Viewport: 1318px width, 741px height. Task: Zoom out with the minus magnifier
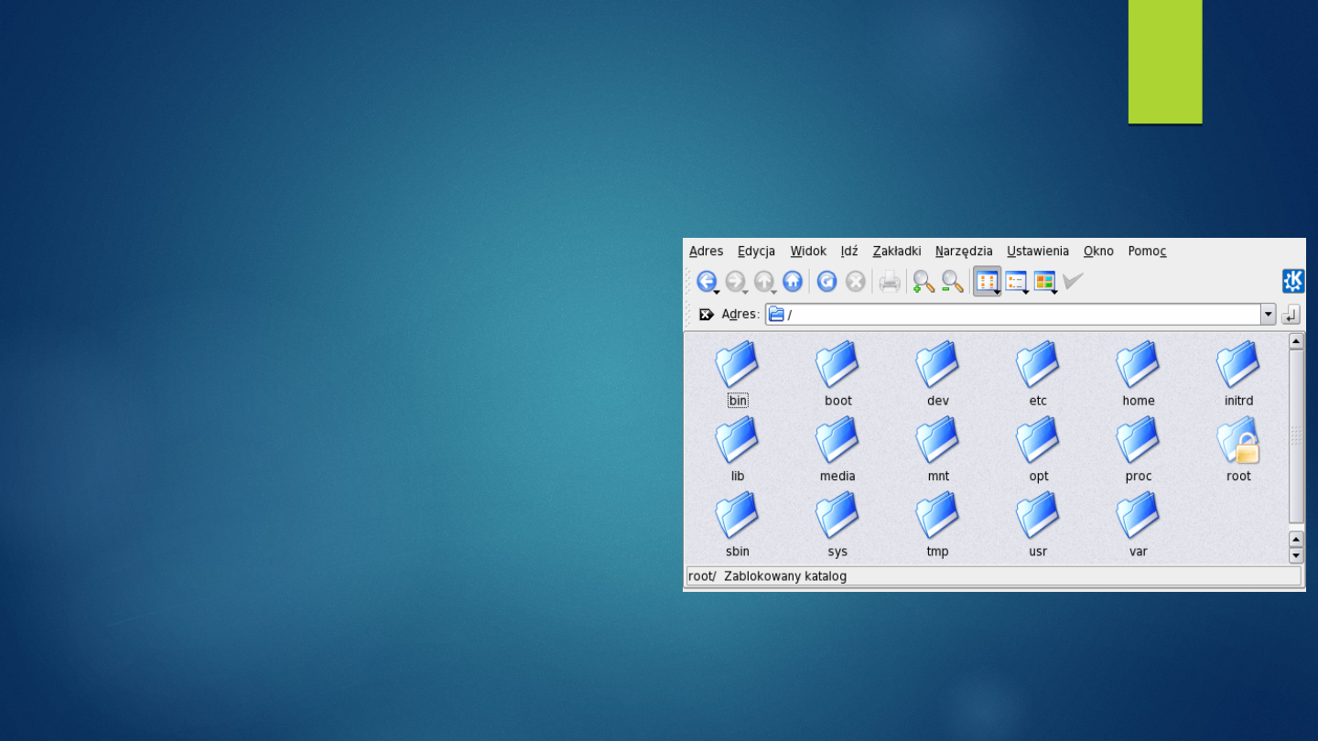point(953,282)
